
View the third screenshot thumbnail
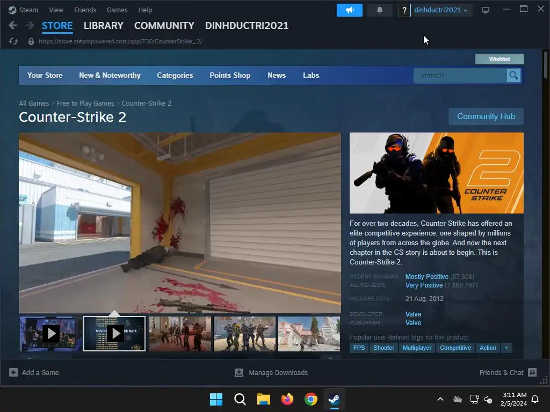click(180, 334)
